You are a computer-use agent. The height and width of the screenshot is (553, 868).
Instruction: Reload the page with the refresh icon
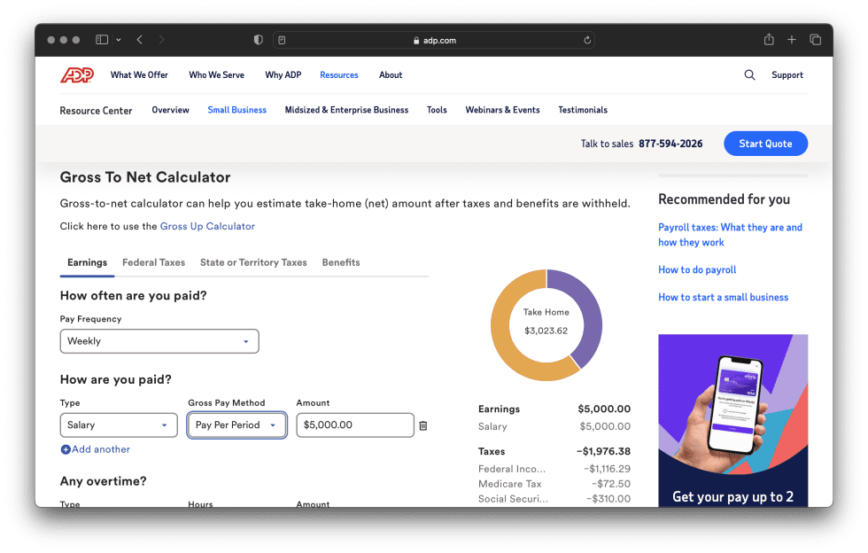coord(586,40)
